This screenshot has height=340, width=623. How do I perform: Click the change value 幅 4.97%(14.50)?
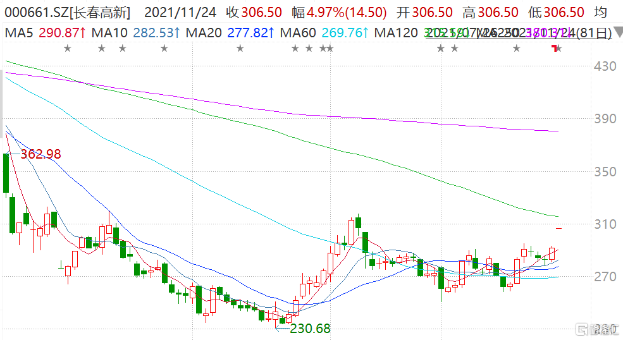click(339, 12)
